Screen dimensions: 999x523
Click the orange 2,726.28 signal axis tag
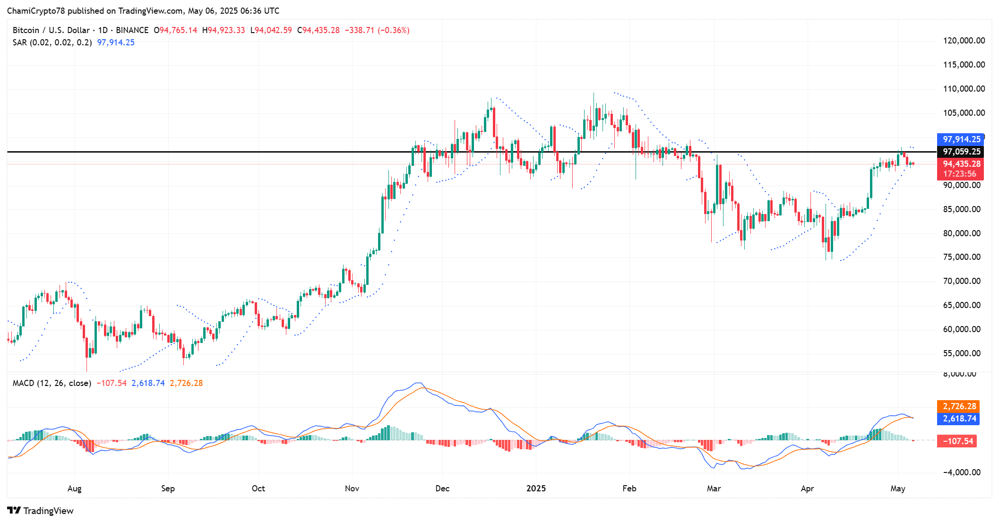pyautogui.click(x=959, y=406)
